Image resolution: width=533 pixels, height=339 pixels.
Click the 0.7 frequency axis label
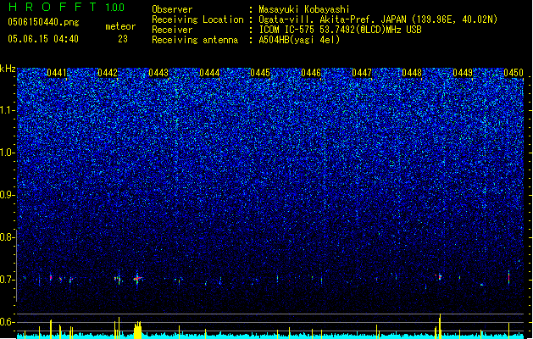coord(7,280)
